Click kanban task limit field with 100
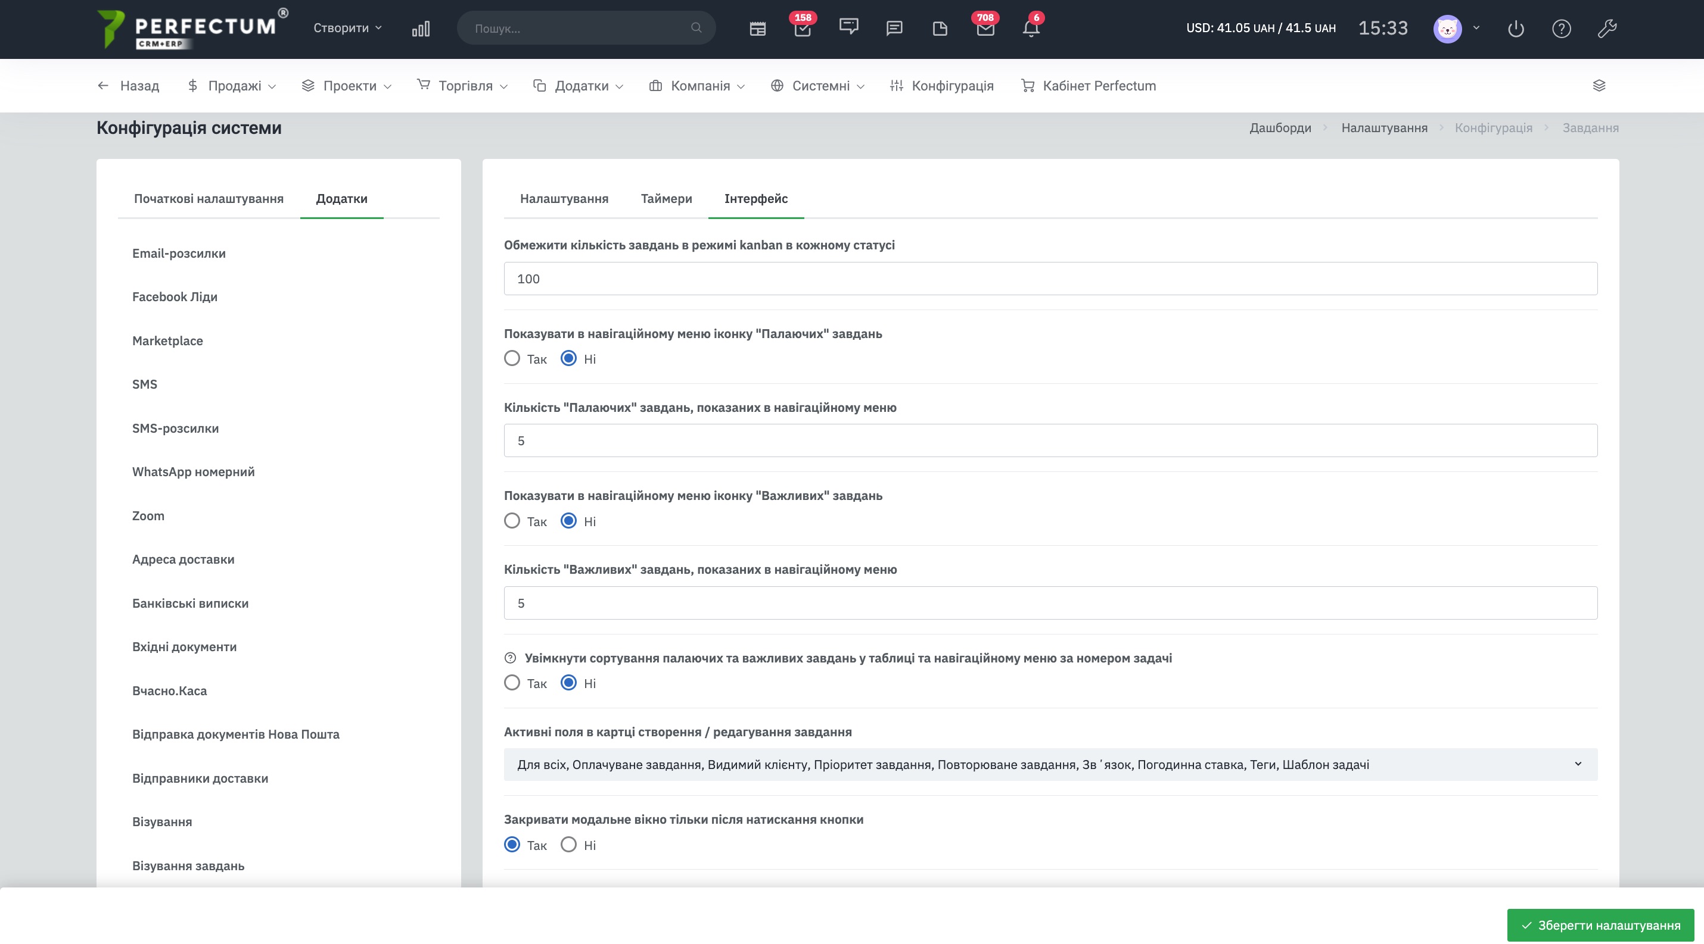This screenshot has width=1704, height=944. click(1050, 279)
